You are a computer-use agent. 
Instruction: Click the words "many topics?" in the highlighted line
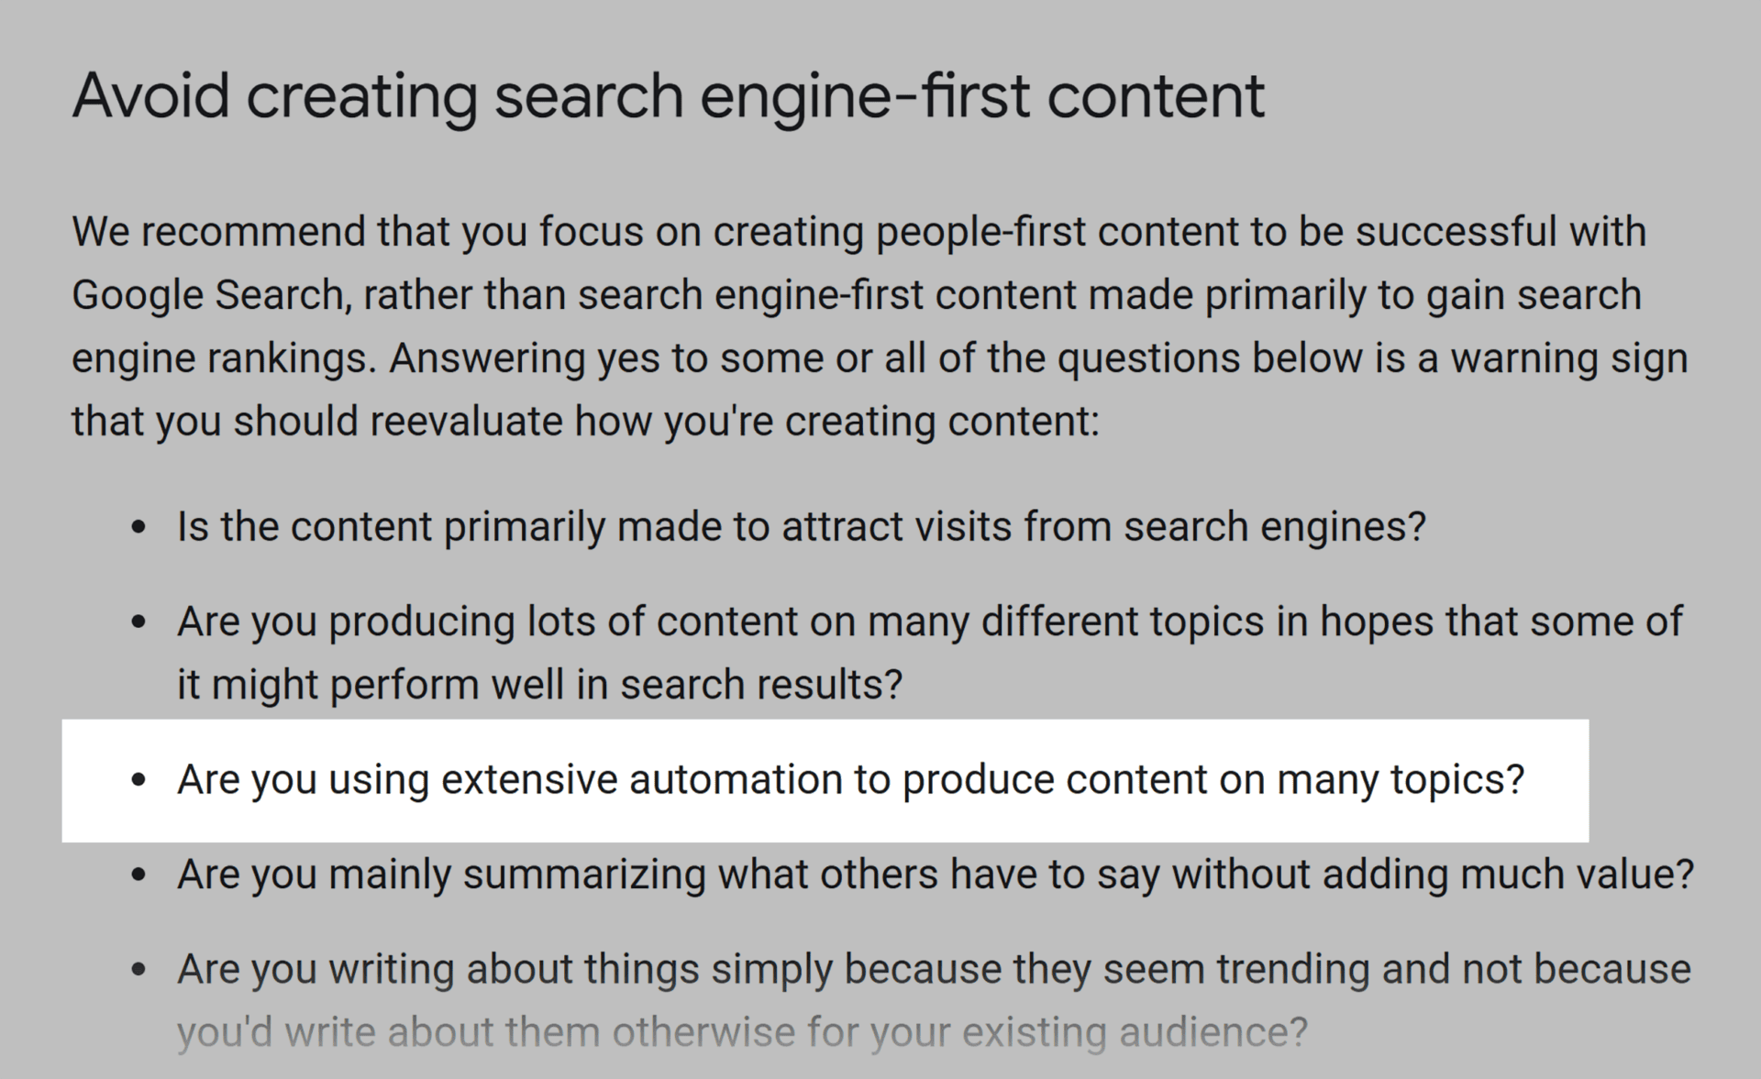point(1400,780)
